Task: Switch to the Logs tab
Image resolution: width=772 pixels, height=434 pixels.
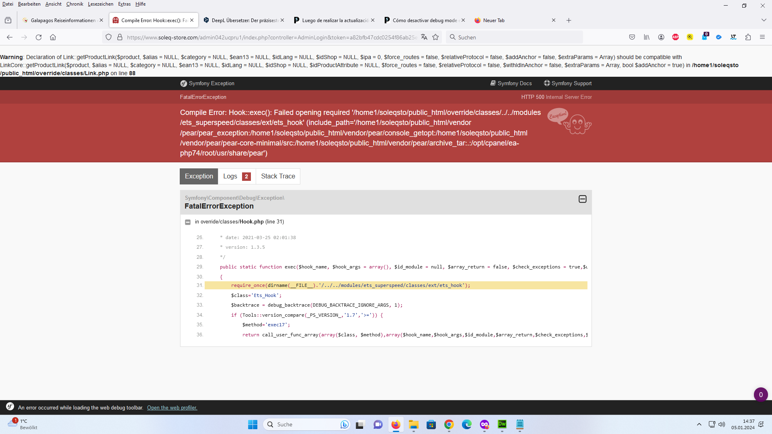Action: 236,176
